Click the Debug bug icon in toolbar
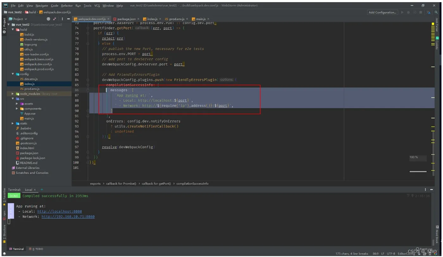The width and height of the screenshot is (443, 257). pyautogui.click(x=409, y=12)
